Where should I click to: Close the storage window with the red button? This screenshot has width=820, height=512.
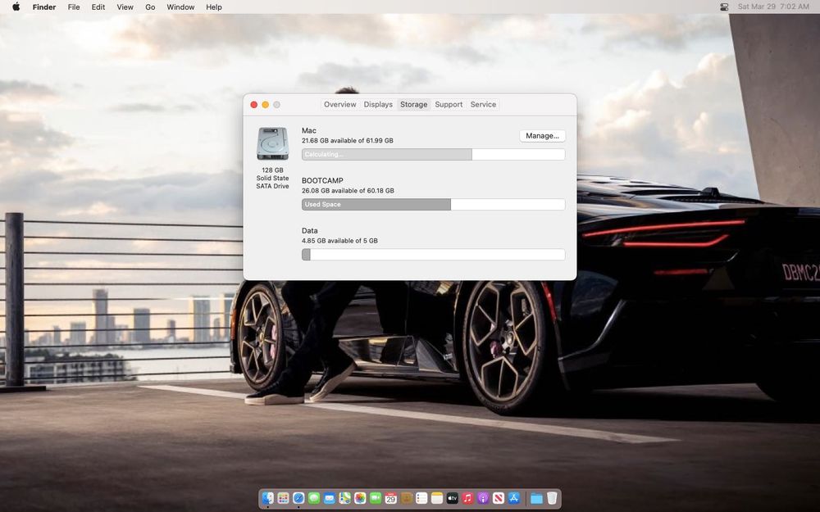click(x=254, y=105)
